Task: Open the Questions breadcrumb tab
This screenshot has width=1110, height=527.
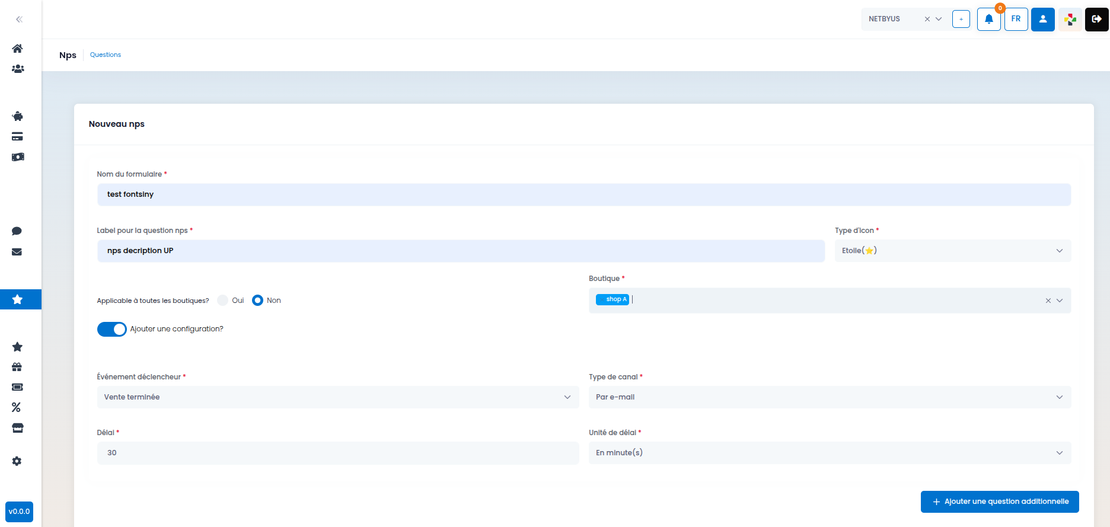Action: 106,55
